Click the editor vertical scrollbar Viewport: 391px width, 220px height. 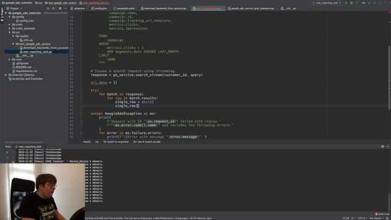click(x=390, y=78)
